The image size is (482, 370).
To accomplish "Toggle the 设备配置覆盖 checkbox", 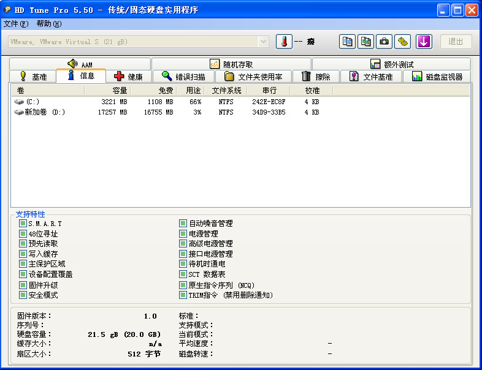I will [x=23, y=274].
